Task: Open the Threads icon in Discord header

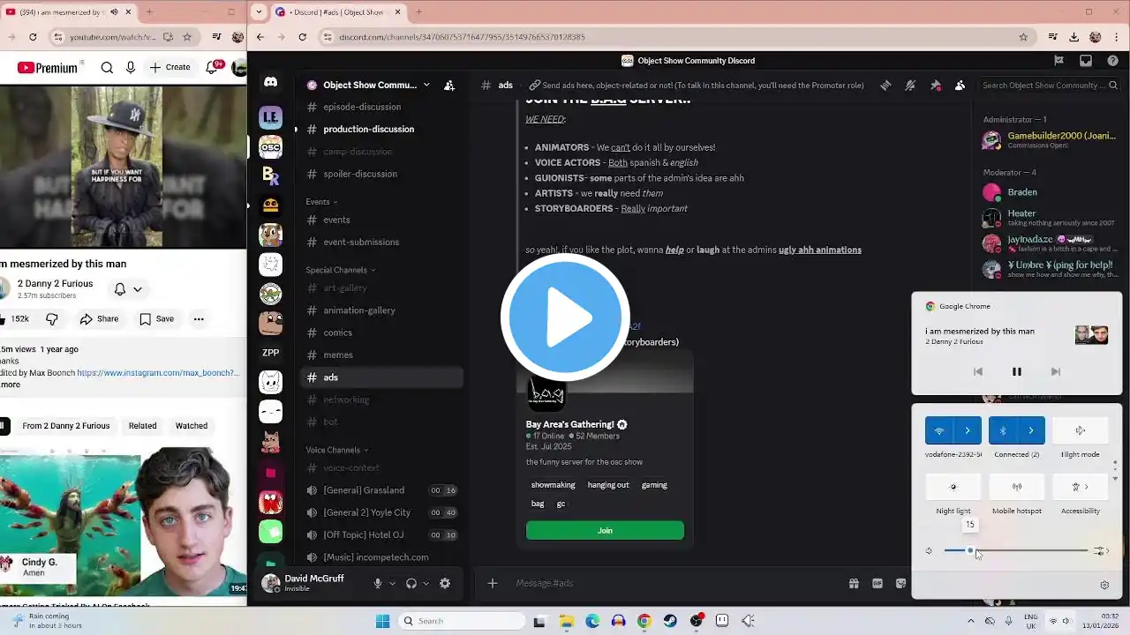Action: tap(885, 86)
